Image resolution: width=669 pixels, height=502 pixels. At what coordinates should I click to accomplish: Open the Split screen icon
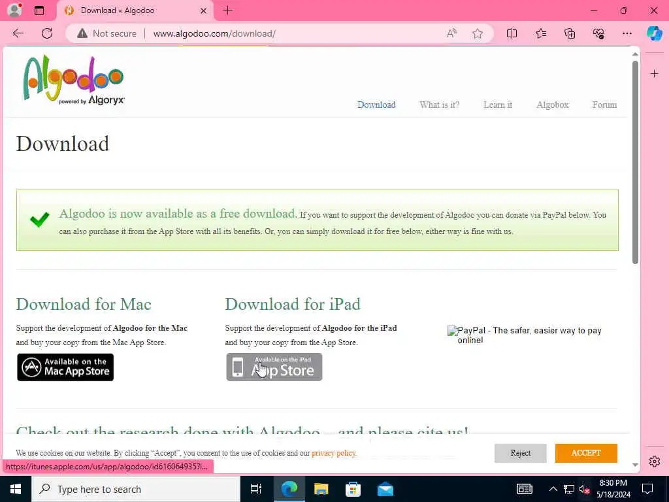coord(512,33)
